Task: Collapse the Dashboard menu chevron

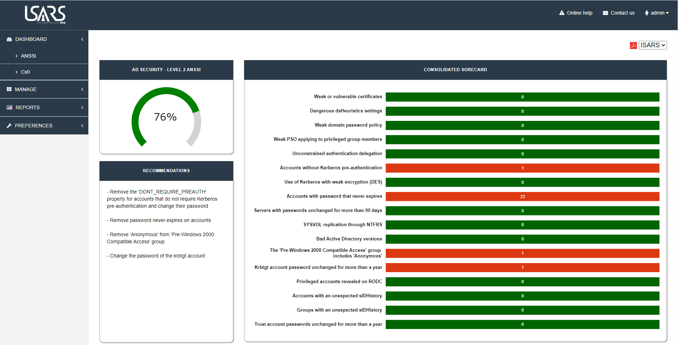Action: pyautogui.click(x=82, y=39)
